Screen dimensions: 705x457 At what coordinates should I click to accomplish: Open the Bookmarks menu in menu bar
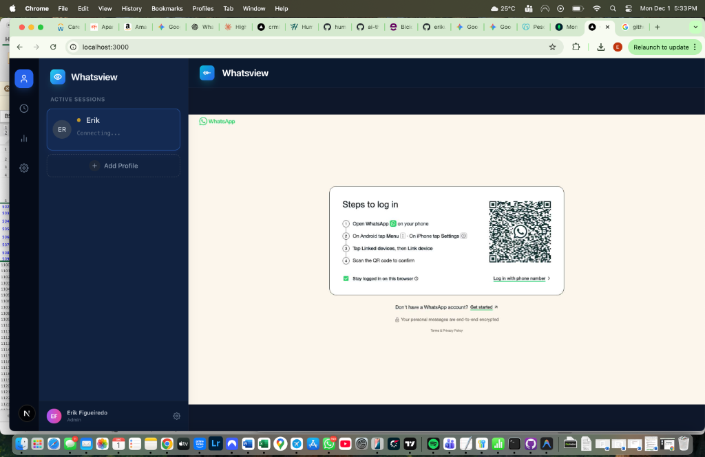[x=167, y=8]
